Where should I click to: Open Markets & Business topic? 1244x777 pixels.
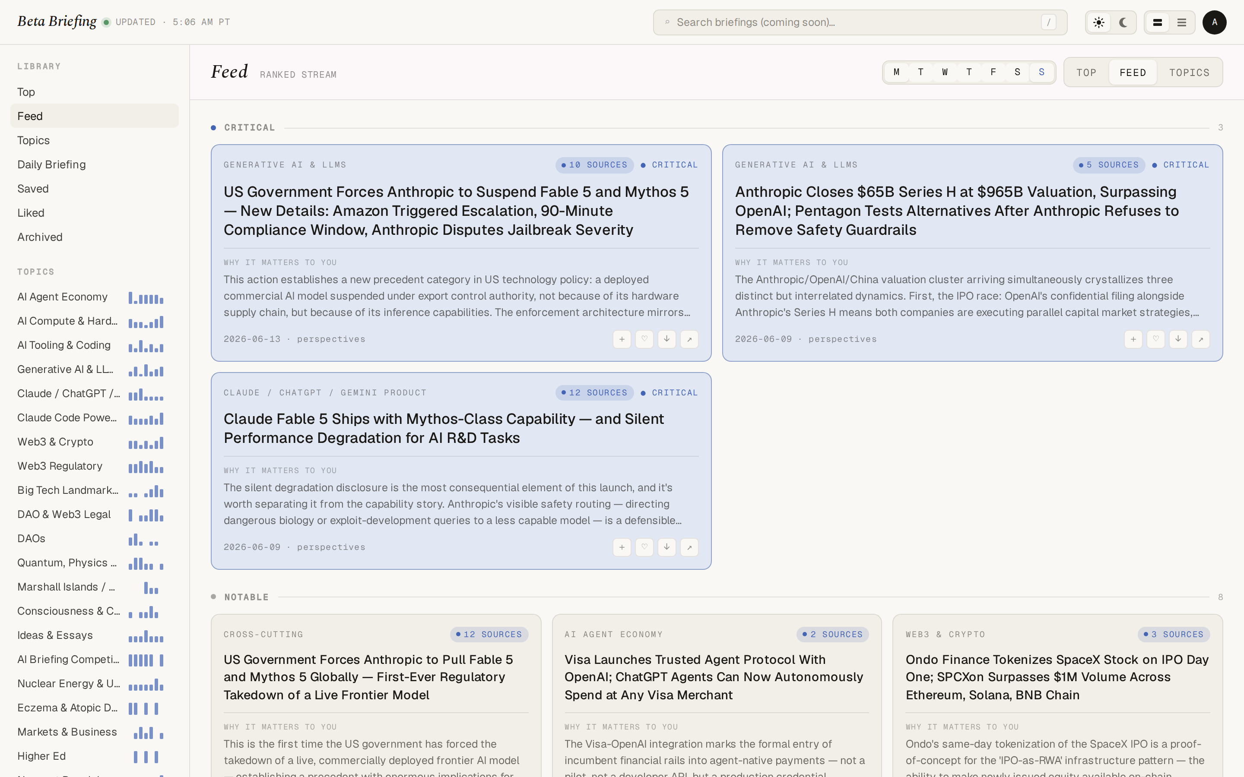click(x=95, y=732)
